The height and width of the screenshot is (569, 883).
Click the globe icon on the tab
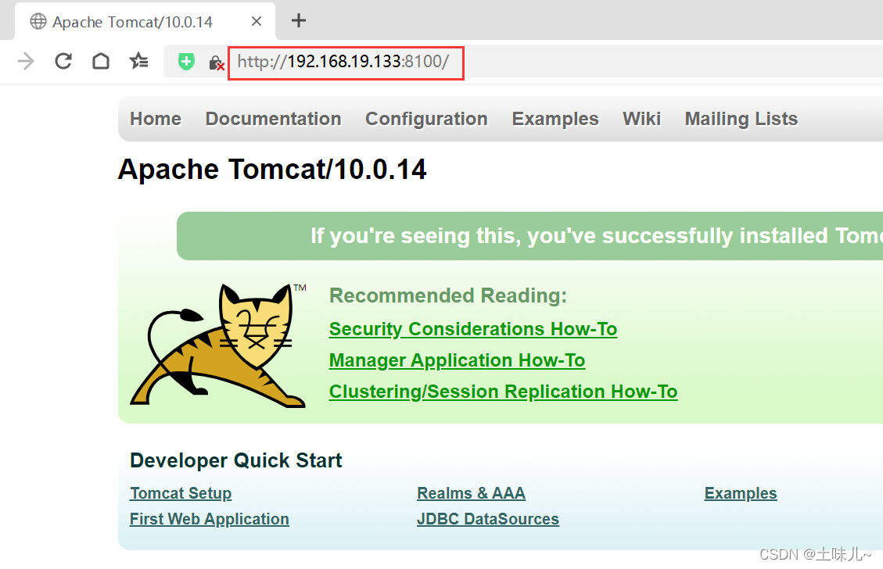(x=38, y=21)
